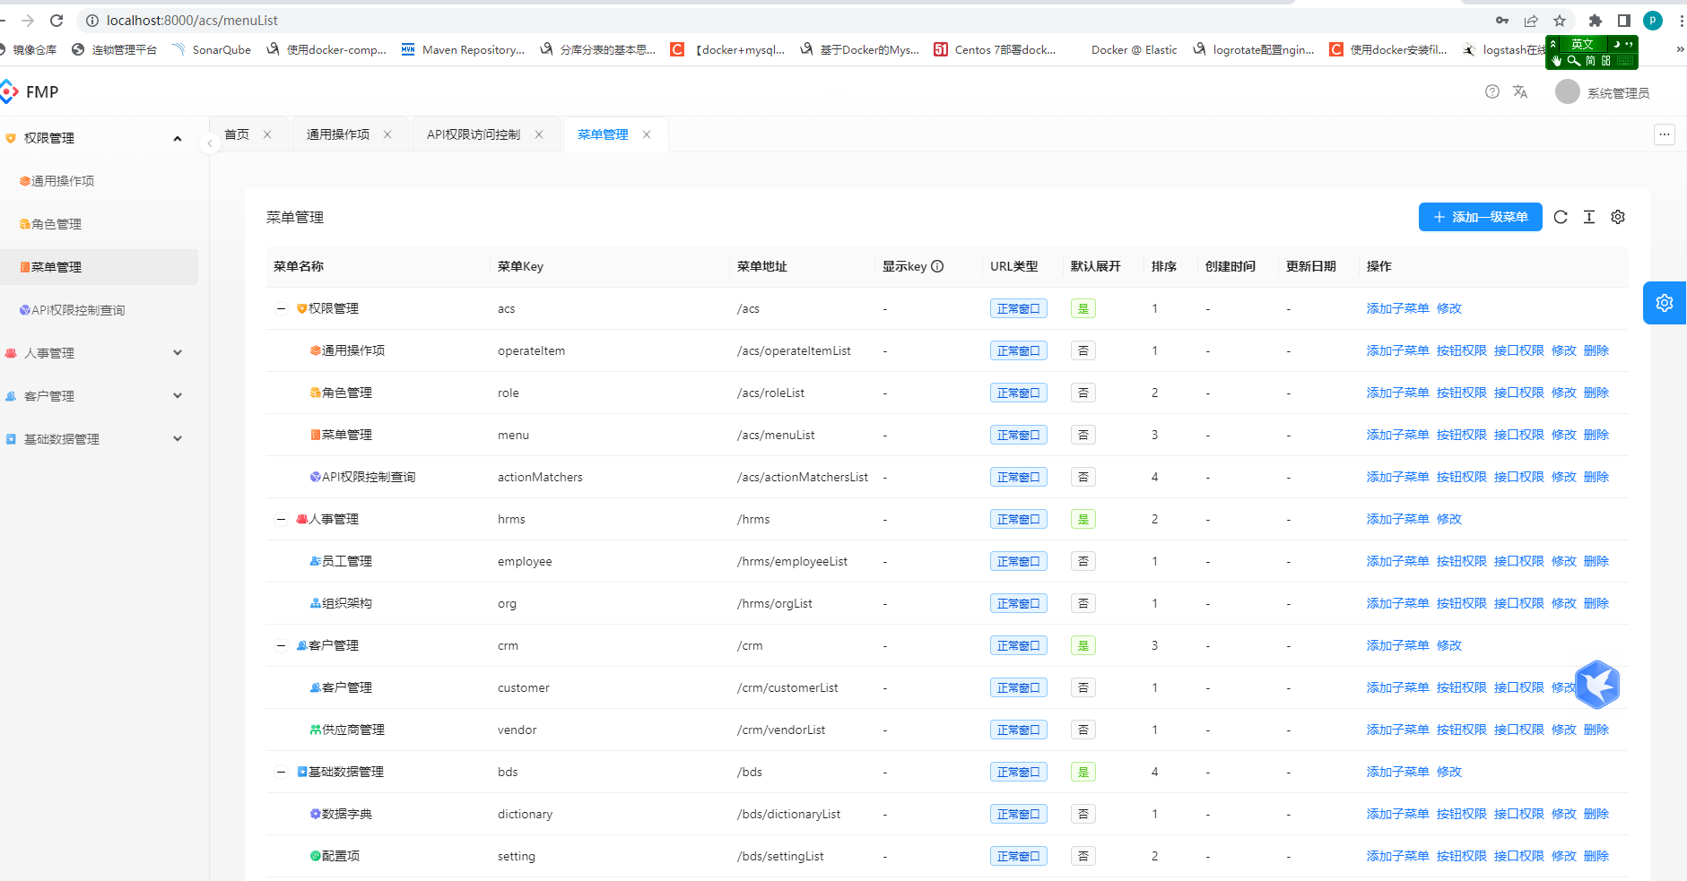Collapse the 人事管理 table row

coord(281,519)
